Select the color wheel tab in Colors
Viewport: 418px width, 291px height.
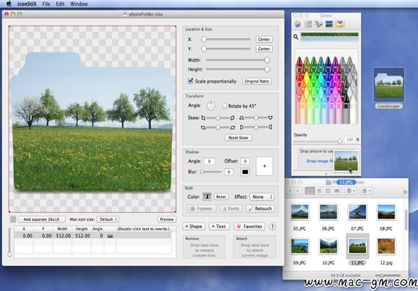pos(298,24)
